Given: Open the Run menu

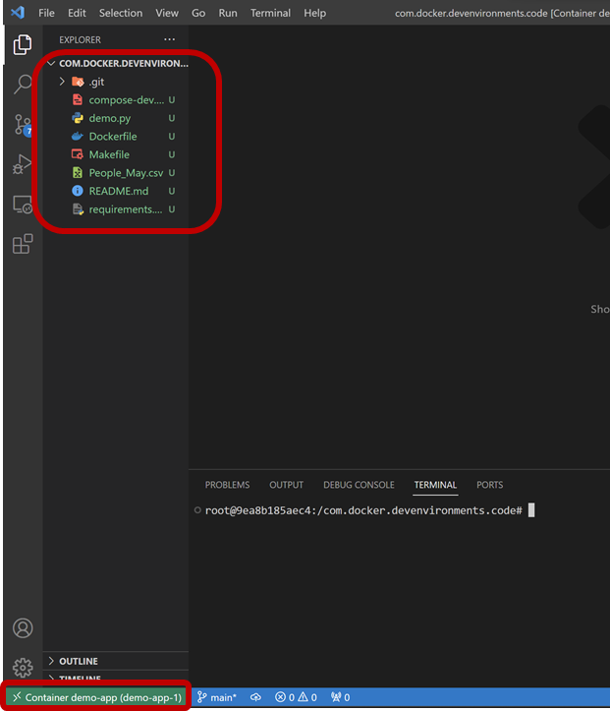Looking at the screenshot, I should (x=228, y=13).
